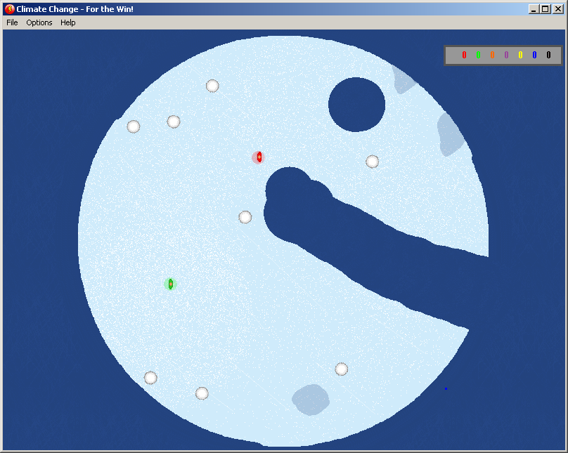
Task: Click the red score counter
Action: pyautogui.click(x=464, y=55)
